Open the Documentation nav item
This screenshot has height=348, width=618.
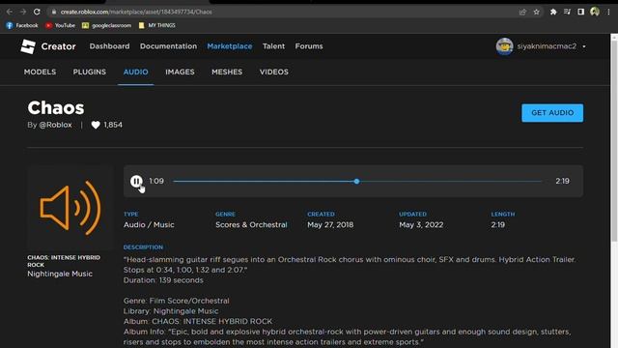tap(168, 46)
